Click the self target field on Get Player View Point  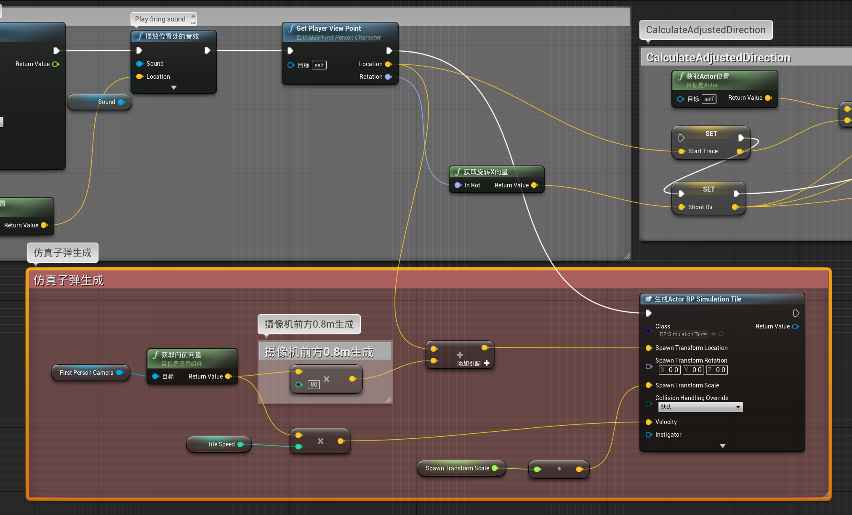319,65
